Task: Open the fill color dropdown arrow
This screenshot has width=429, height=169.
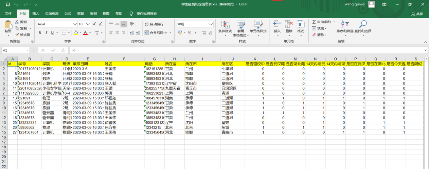Action: click(80, 33)
